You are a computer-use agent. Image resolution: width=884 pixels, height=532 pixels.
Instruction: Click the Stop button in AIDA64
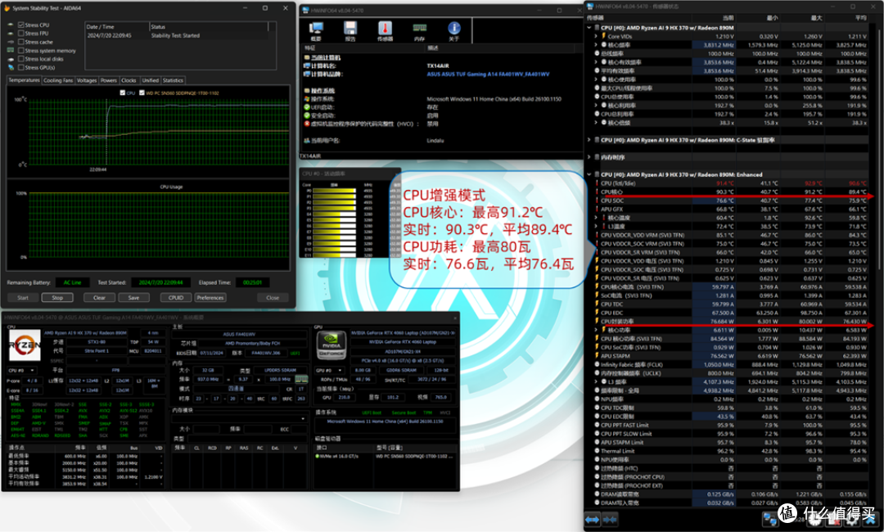pyautogui.click(x=57, y=298)
